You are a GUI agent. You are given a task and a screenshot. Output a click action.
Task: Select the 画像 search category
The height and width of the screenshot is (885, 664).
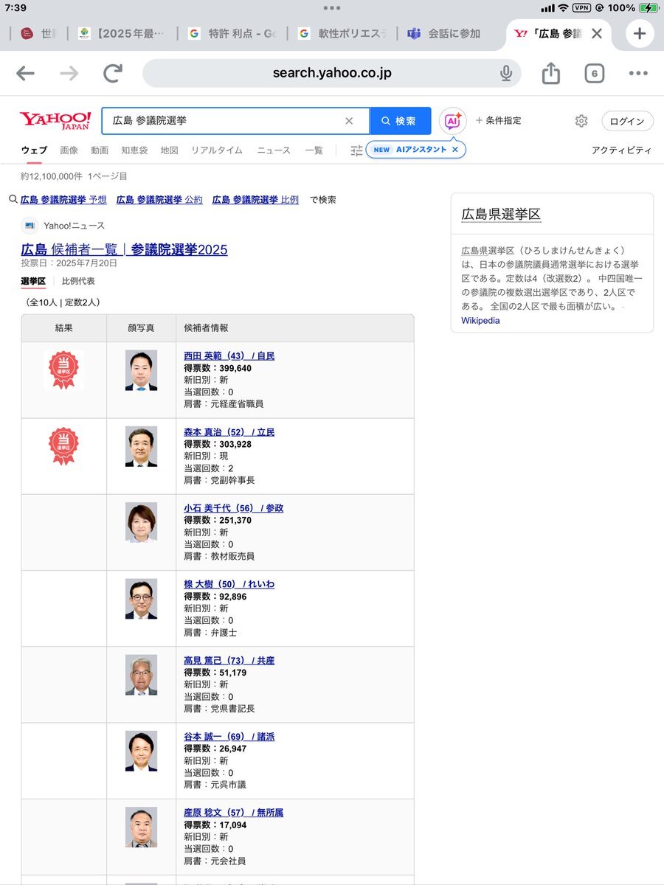pyautogui.click(x=69, y=150)
